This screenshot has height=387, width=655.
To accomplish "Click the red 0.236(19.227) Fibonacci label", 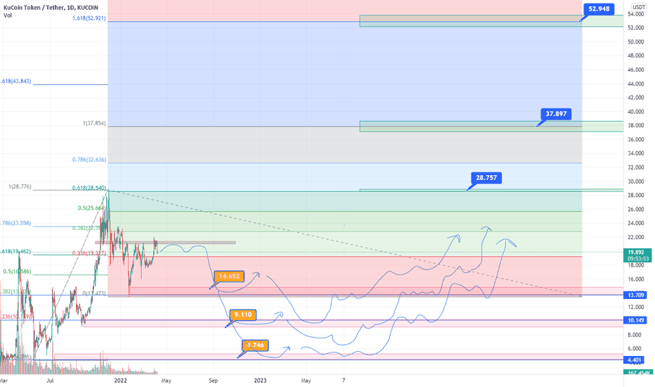I will click(89, 253).
